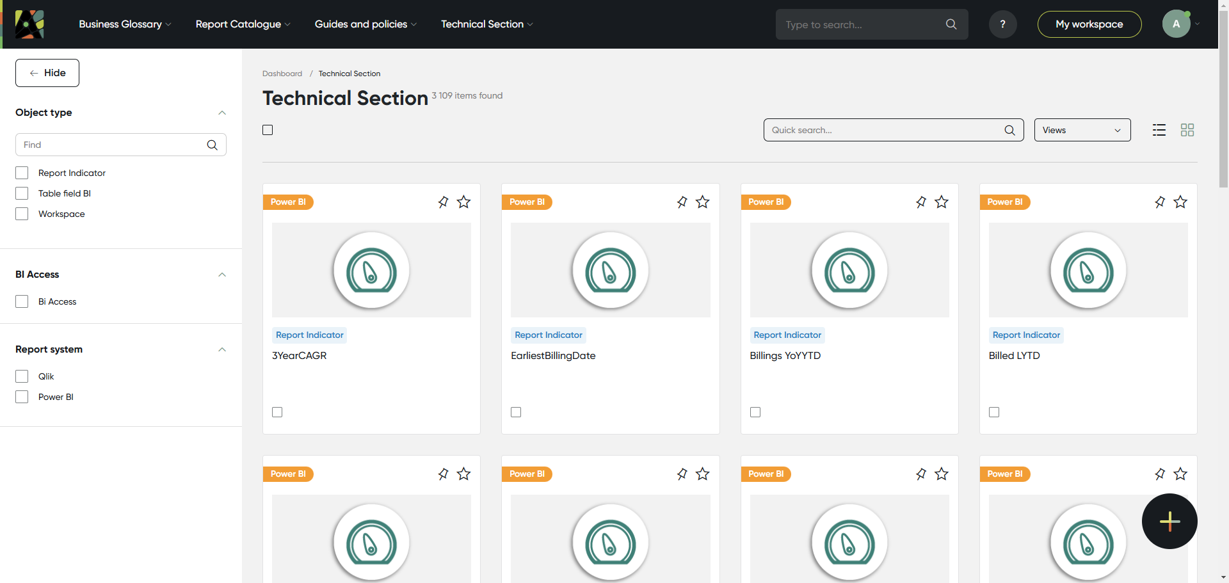Open the Report Catalogue menu
The height and width of the screenshot is (583, 1229).
click(x=243, y=24)
